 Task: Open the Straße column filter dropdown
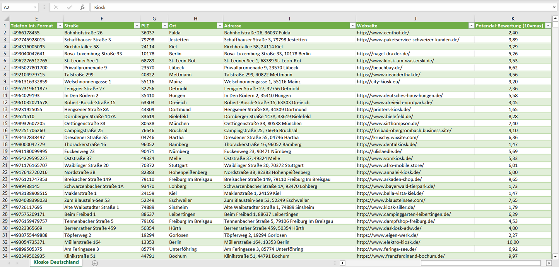pos(137,26)
